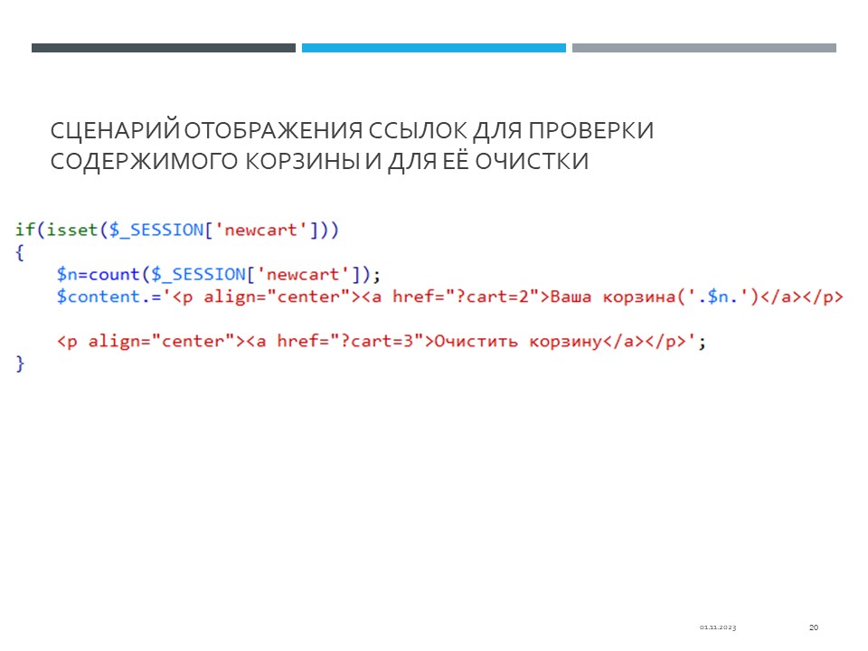
Task: Click the opening curly brace in the code
Action: click(x=20, y=252)
